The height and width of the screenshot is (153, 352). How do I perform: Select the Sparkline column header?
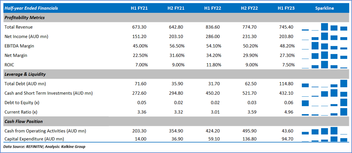pyautogui.click(x=324, y=8)
